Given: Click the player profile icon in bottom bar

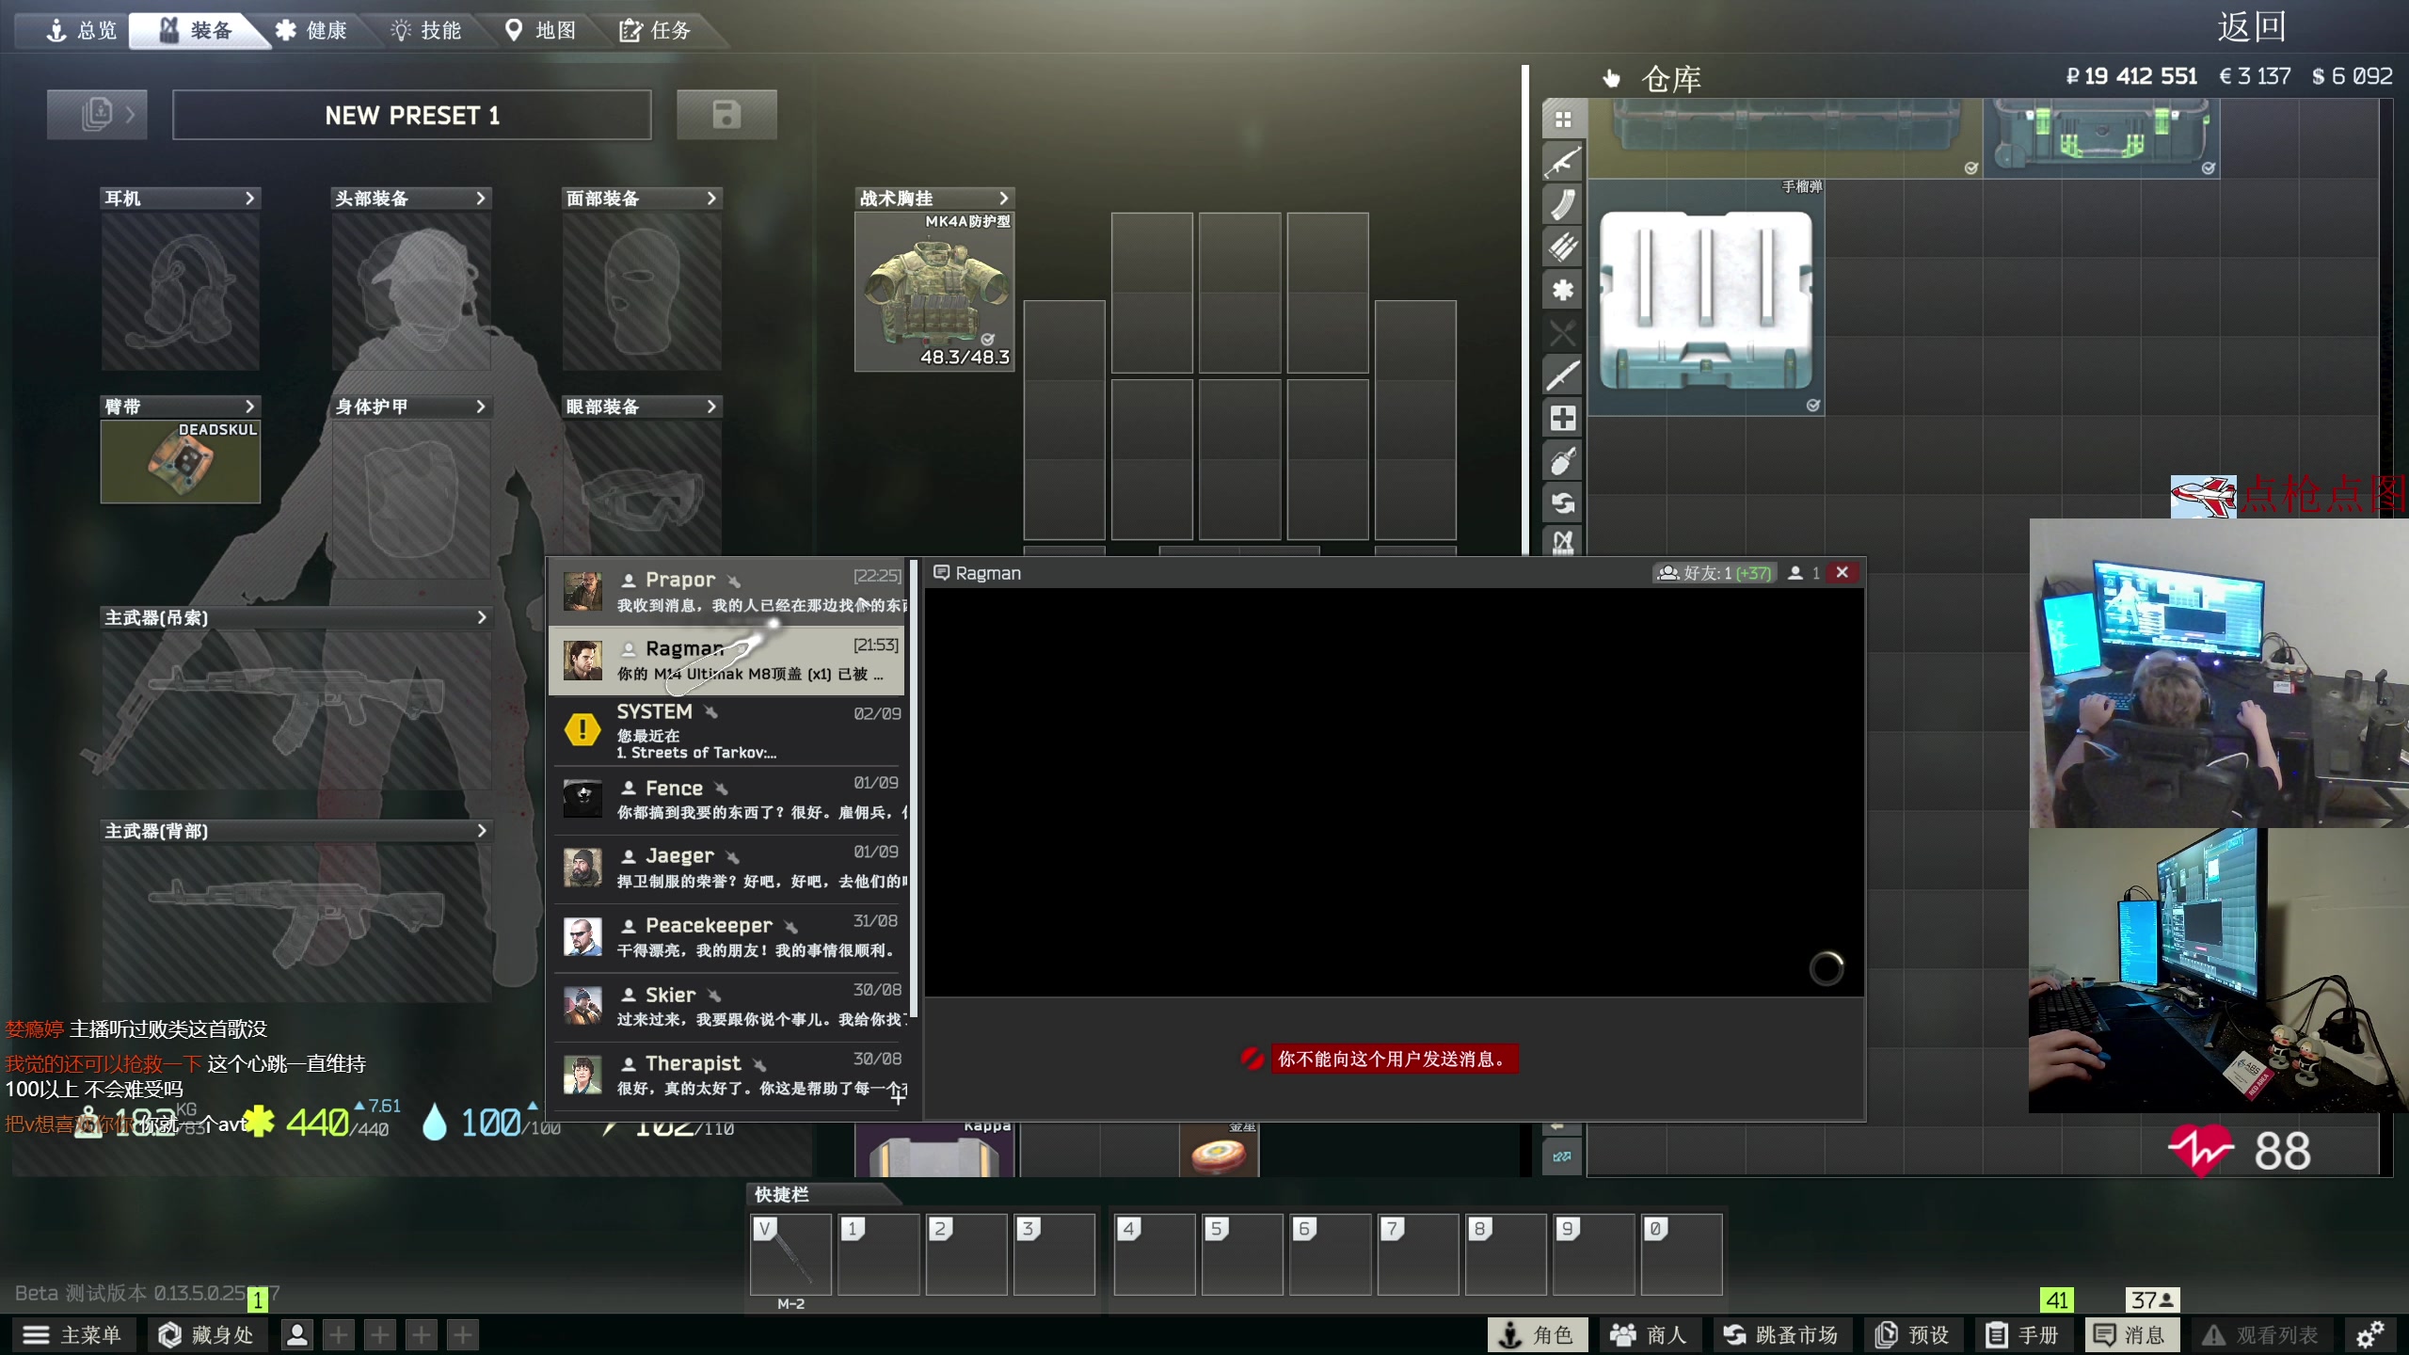Looking at the screenshot, I should (297, 1334).
